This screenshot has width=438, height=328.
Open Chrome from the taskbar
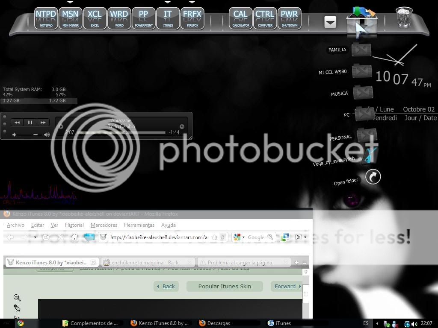(x=21, y=323)
